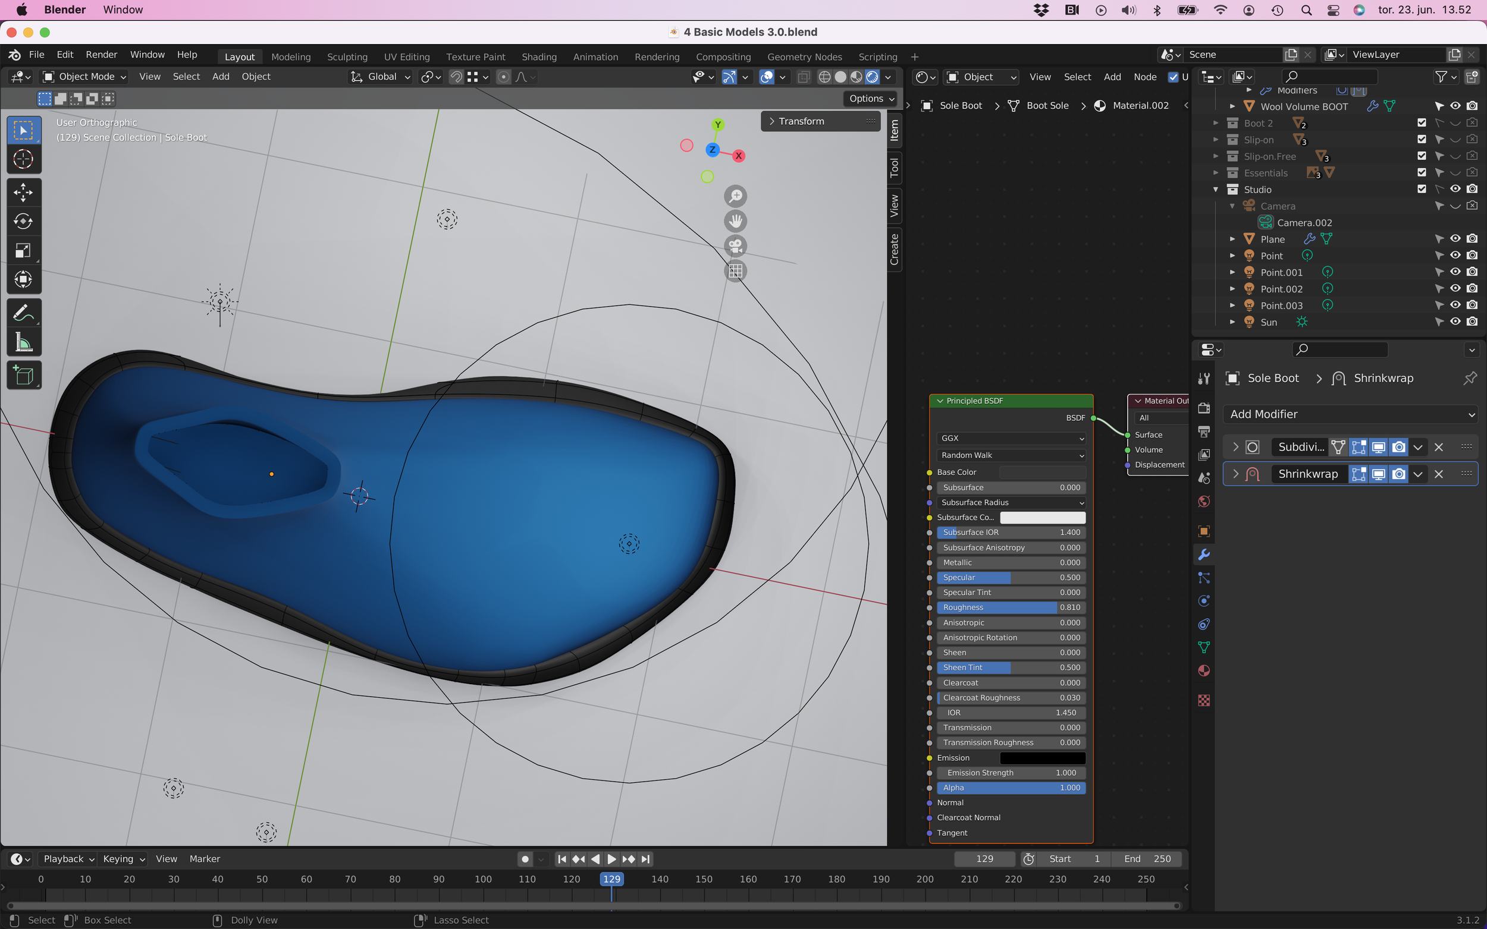Uncheck the Essentials collection checkbox

click(x=1422, y=172)
